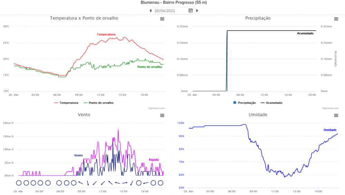The width and height of the screenshot is (345, 195).
Task: Click the dark blue Vento series label
Action: point(78,155)
